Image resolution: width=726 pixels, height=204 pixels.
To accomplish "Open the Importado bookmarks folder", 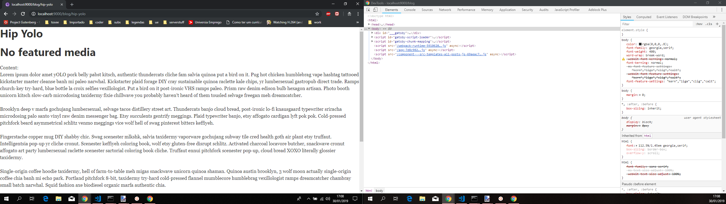I will coord(74,22).
